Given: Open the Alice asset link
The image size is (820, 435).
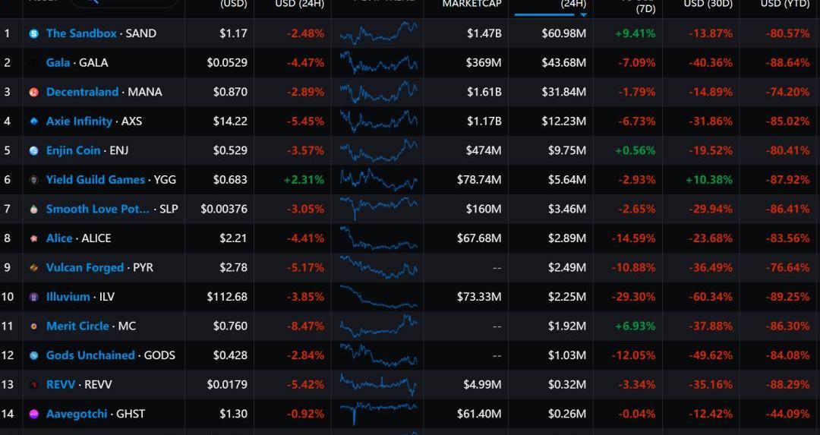Looking at the screenshot, I should tap(59, 238).
